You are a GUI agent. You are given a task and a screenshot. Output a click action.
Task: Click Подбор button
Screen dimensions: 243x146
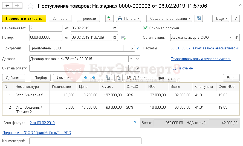tap(40, 78)
